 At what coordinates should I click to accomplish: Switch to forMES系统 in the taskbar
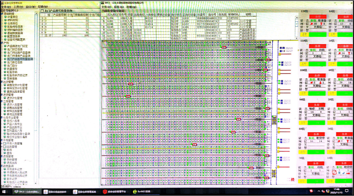tap(142, 192)
